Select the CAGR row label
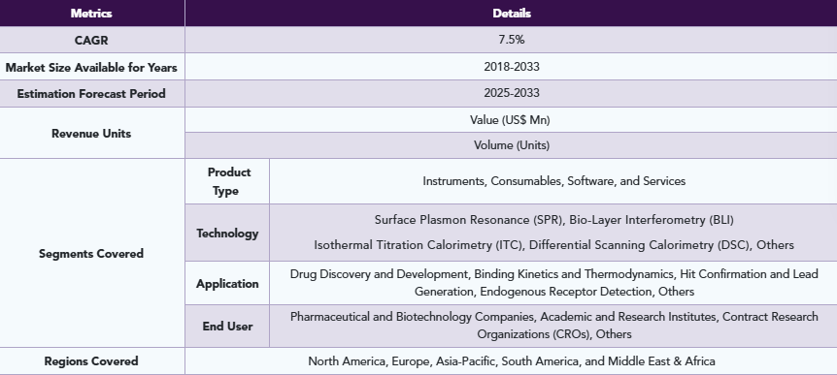The image size is (837, 375). coord(91,40)
